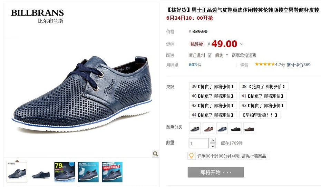Click the 即将开始 button
This screenshot has height=187, width=321.
[x=216, y=172]
